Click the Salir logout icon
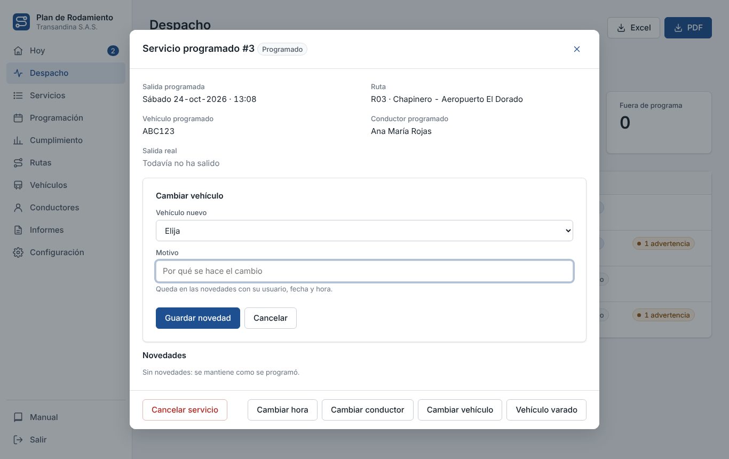Image resolution: width=729 pixels, height=459 pixels. 18,440
